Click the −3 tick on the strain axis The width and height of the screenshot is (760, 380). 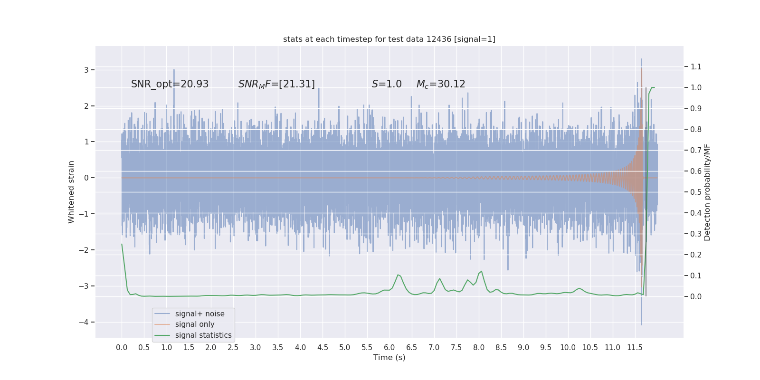click(x=84, y=286)
